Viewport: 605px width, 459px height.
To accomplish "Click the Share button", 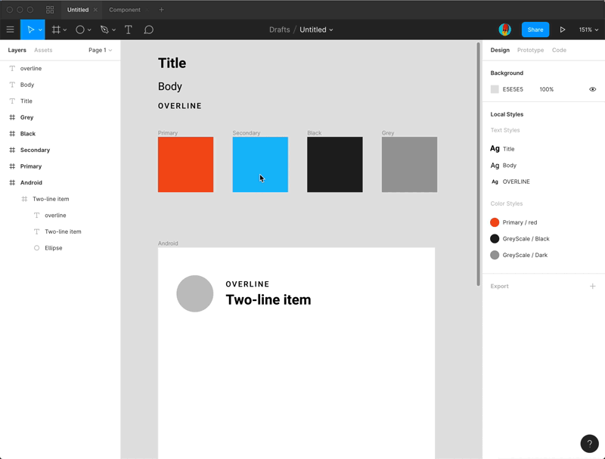I will tap(535, 29).
